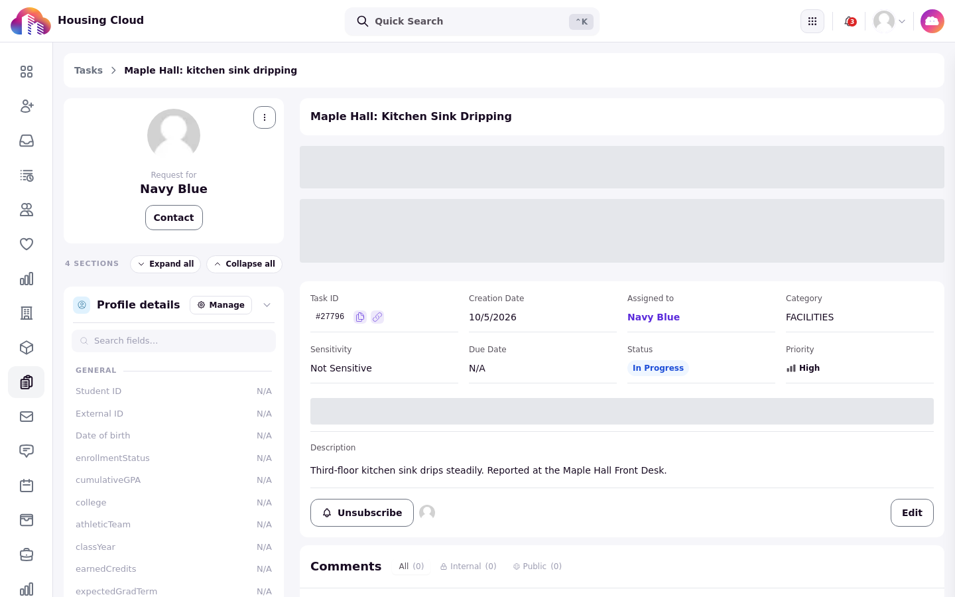
Task: Click the In Progress status badge
Action: click(x=658, y=368)
